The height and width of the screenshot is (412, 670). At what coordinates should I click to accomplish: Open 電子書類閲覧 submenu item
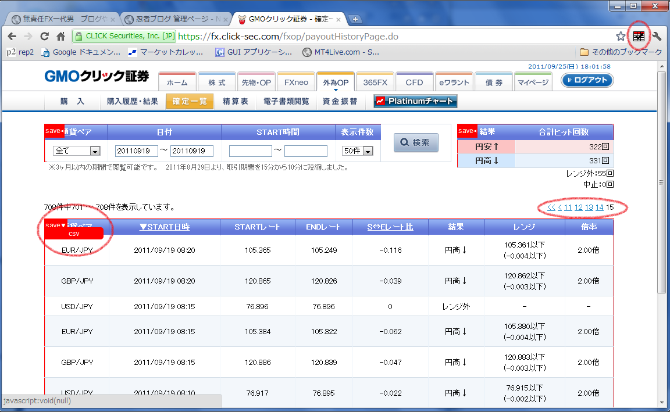(x=286, y=101)
